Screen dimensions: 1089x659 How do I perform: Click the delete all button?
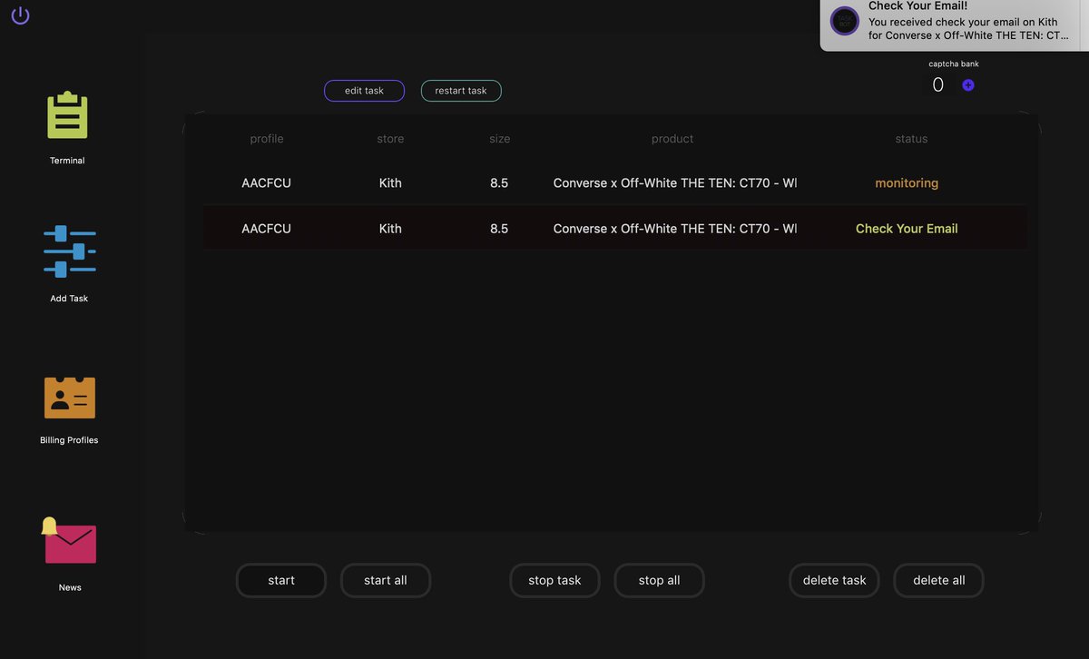[939, 581]
